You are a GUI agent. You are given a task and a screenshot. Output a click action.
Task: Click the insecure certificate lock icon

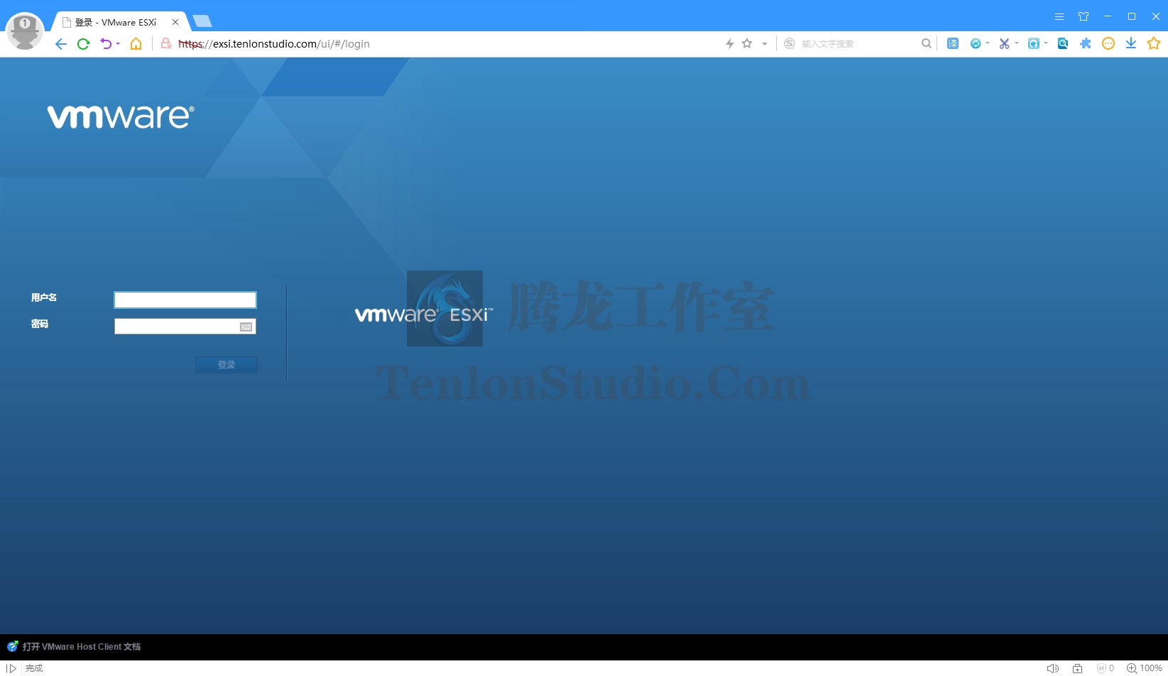tap(166, 44)
